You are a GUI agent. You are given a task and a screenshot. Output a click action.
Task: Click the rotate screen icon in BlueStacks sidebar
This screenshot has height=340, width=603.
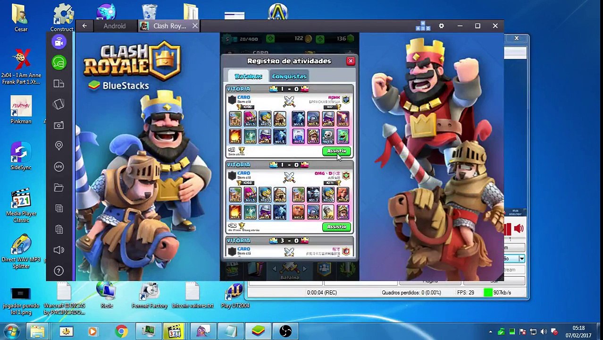[59, 84]
